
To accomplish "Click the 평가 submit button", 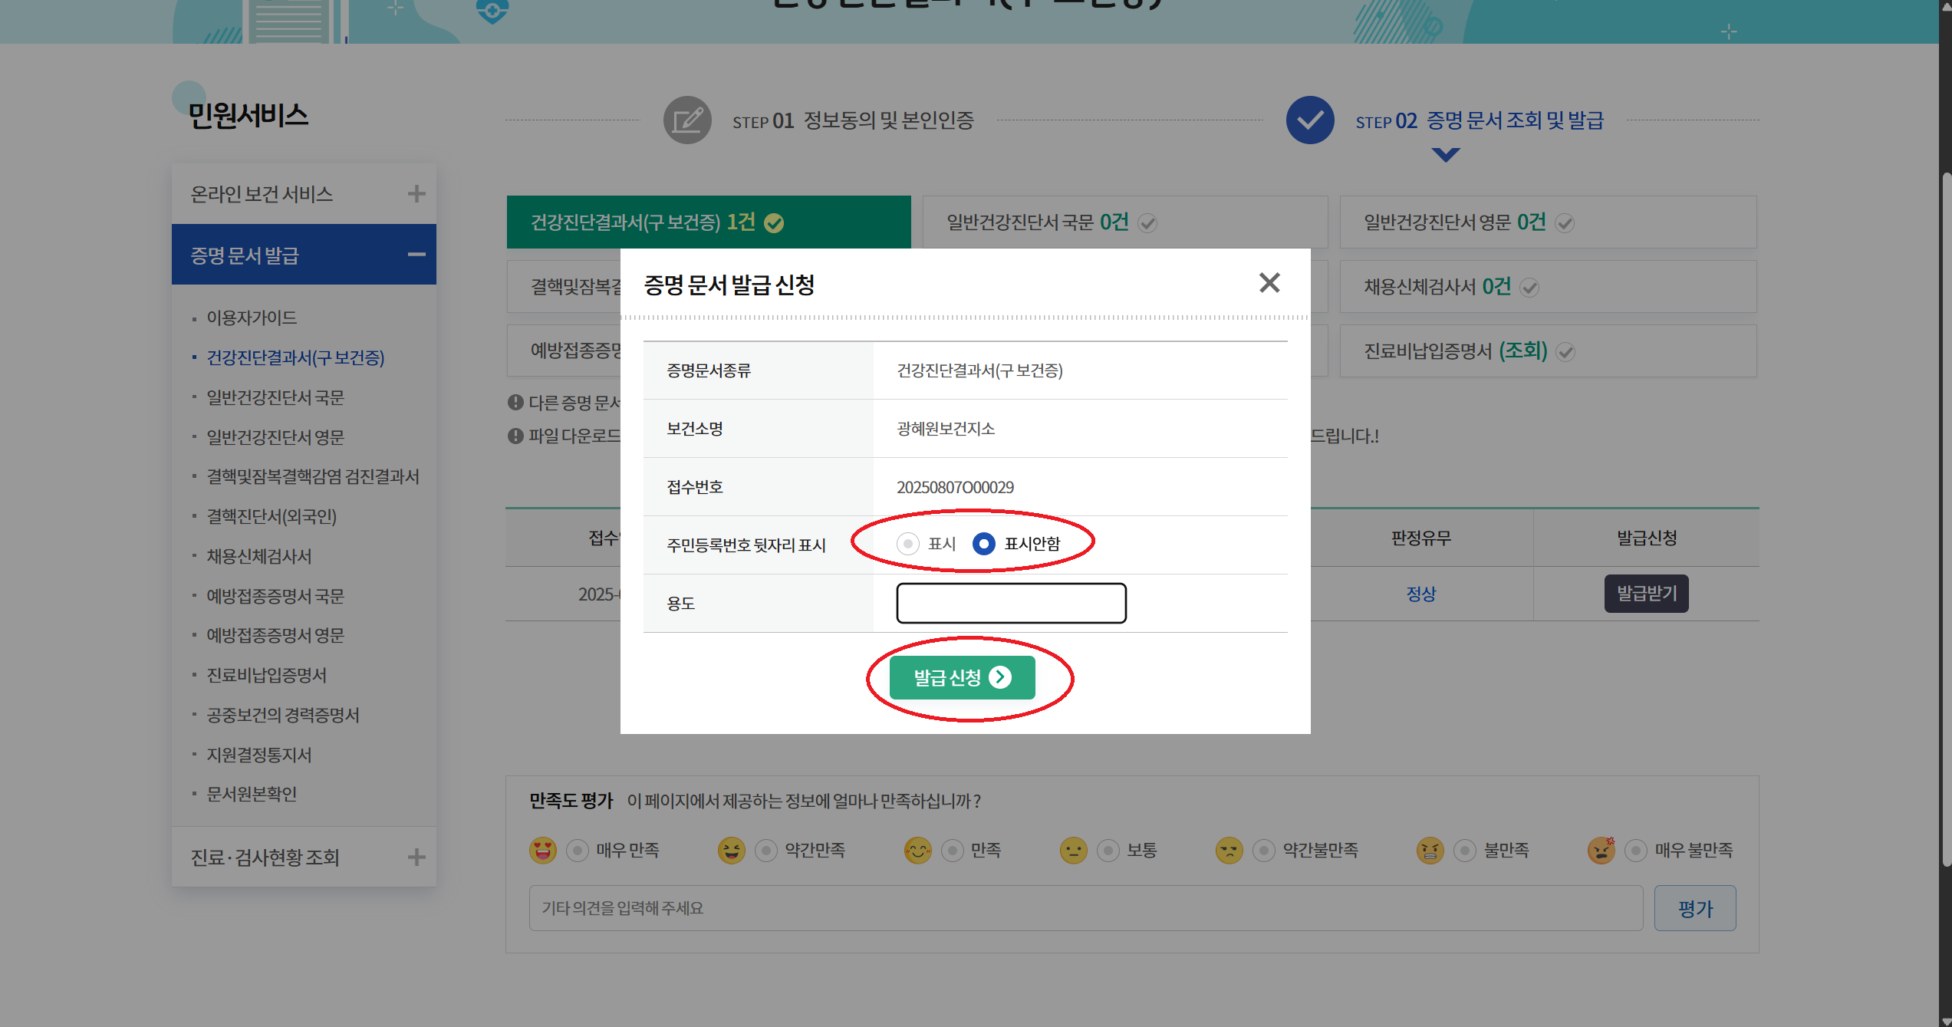I will 1695,908.
